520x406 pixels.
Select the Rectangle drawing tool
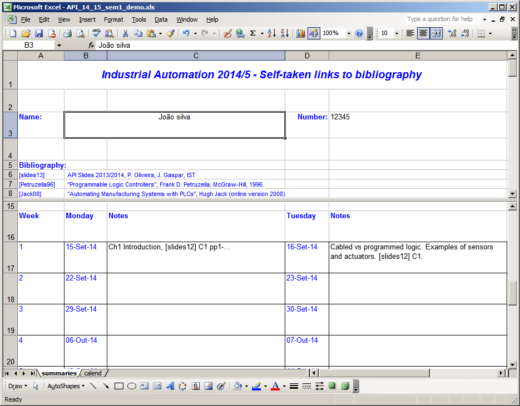[x=118, y=386]
